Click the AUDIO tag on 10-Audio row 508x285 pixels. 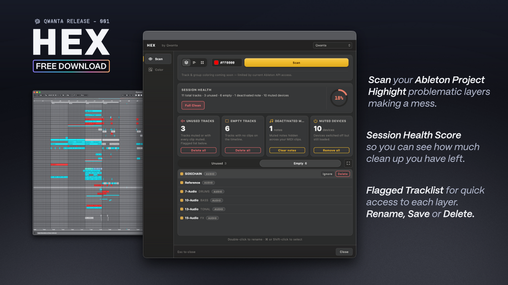tap(216, 200)
